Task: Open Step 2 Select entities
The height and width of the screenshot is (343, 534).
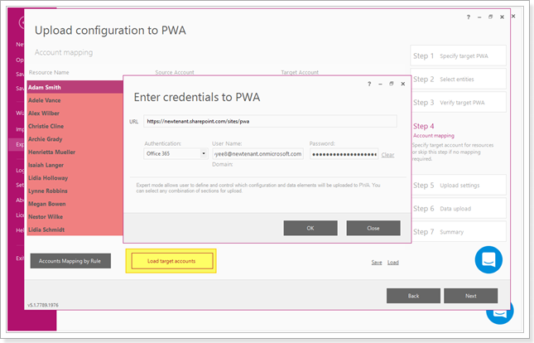Action: pos(458,79)
